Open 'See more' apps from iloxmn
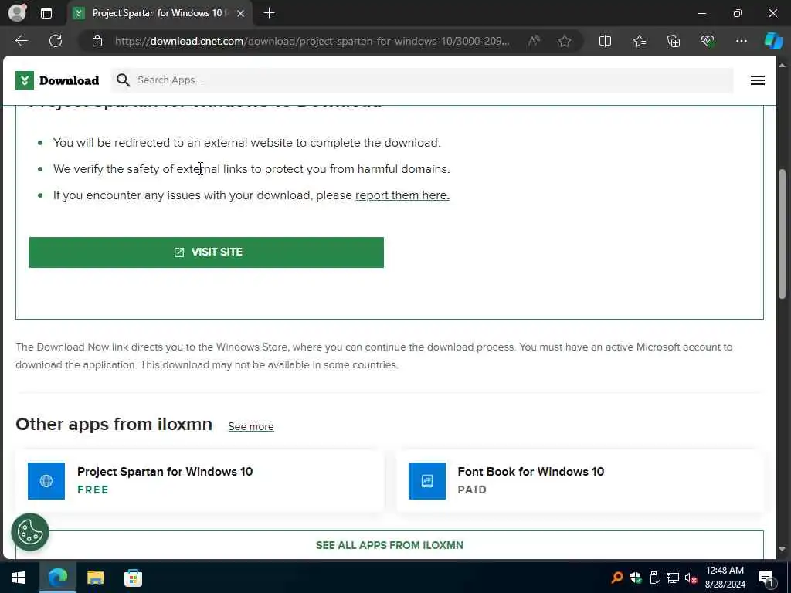Viewport: 791px width, 593px height. pyautogui.click(x=251, y=426)
